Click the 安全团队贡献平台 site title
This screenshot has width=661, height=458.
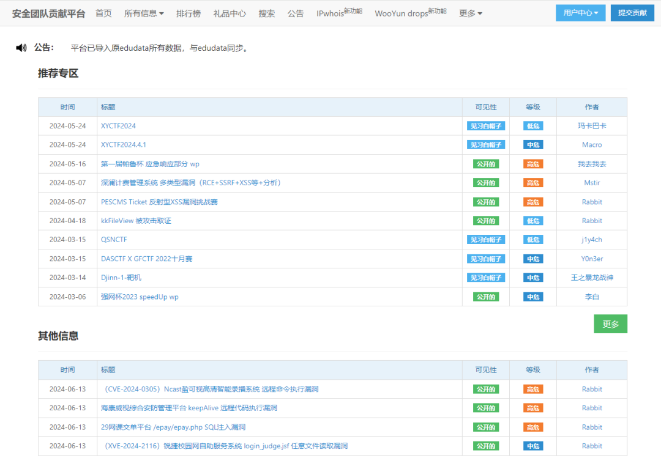click(49, 13)
